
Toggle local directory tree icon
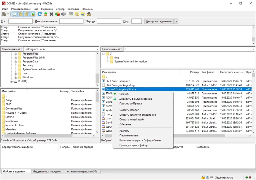(x=20, y=14)
